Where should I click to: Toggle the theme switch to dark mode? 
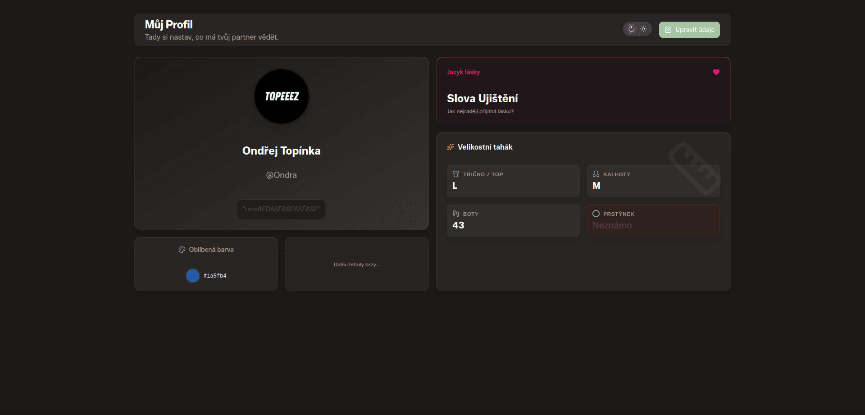(x=631, y=28)
